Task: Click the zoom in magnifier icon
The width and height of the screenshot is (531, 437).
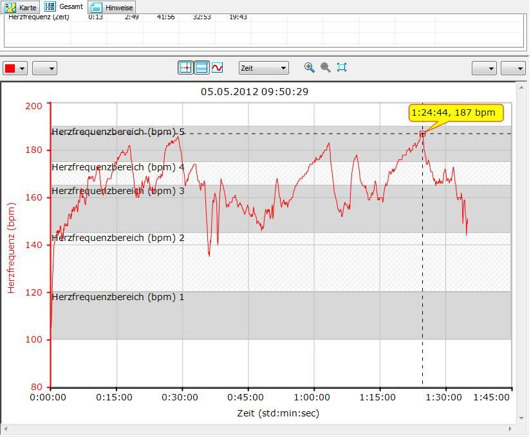Action: 310,67
